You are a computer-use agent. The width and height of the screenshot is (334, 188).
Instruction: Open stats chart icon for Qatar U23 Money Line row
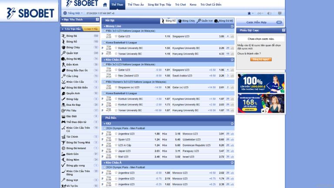click(x=232, y=37)
